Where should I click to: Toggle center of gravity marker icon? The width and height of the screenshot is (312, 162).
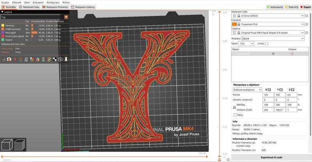(x=55, y=59)
